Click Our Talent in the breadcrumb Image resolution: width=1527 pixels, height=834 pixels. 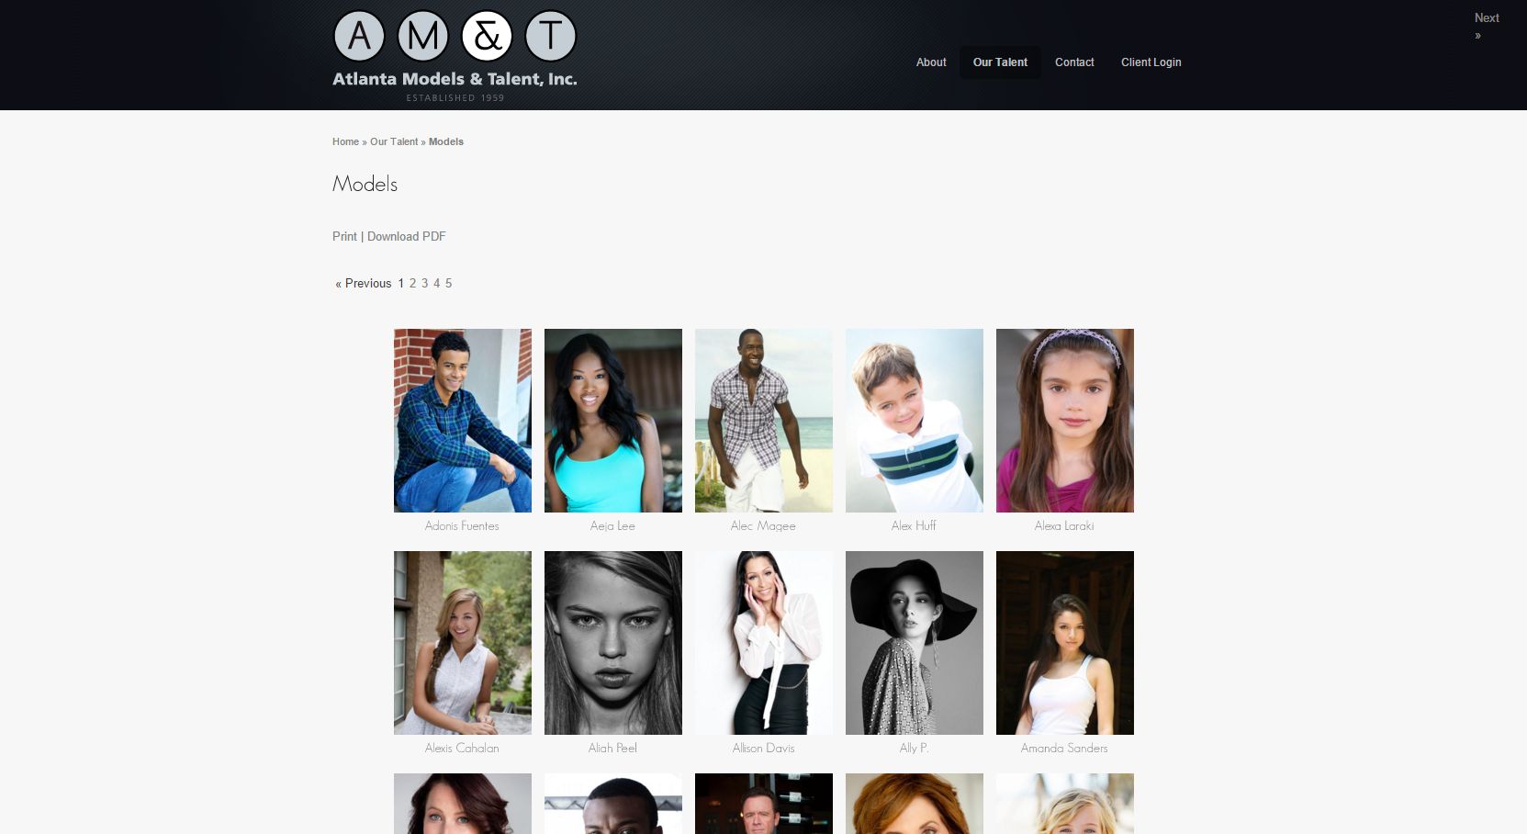pos(394,141)
